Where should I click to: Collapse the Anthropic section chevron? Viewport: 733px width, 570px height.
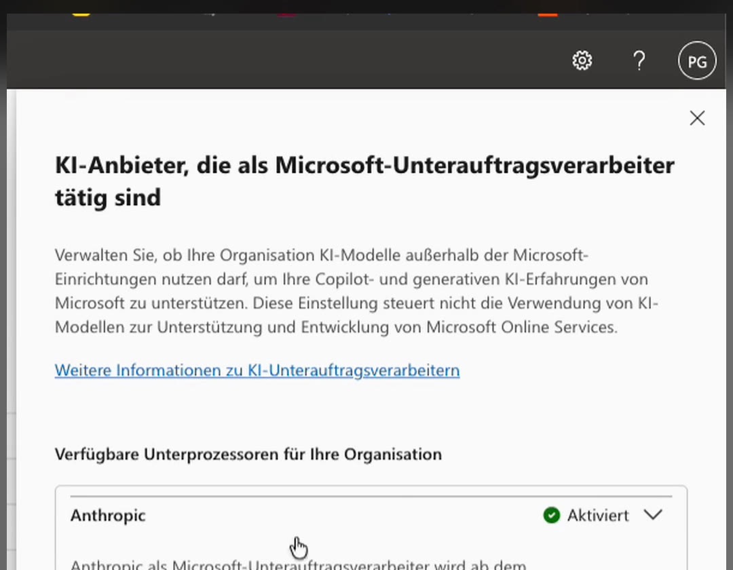click(653, 515)
